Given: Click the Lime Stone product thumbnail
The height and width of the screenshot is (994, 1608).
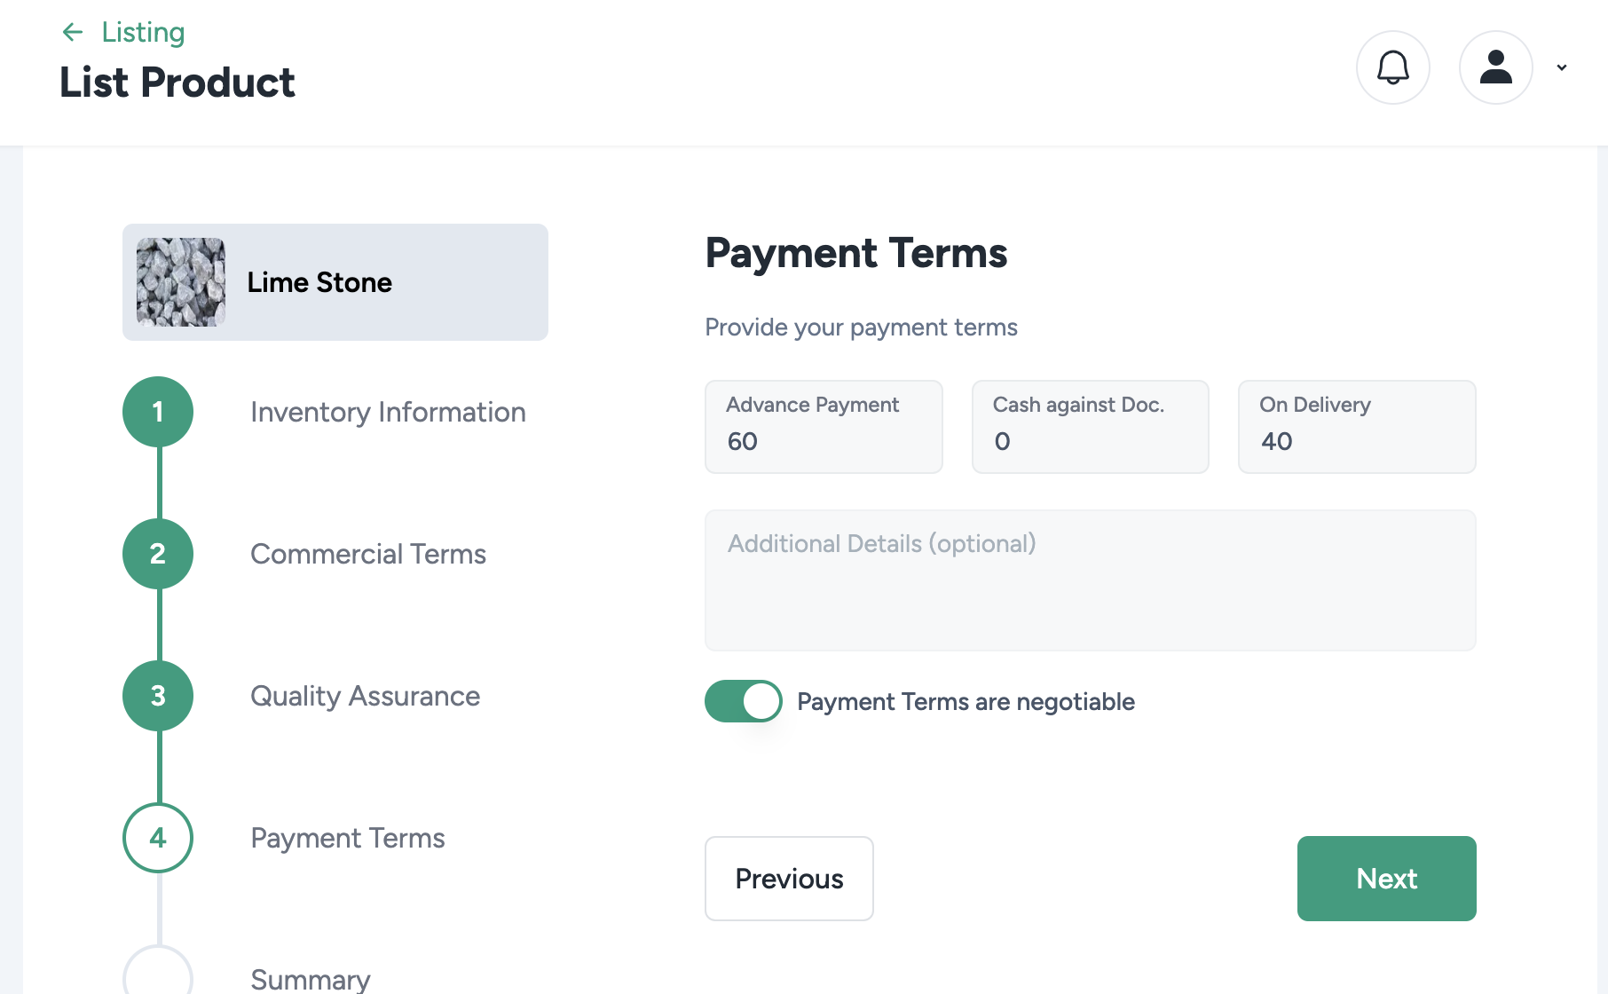Looking at the screenshot, I should click(x=181, y=282).
